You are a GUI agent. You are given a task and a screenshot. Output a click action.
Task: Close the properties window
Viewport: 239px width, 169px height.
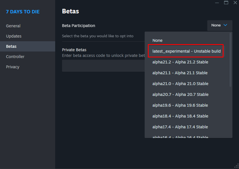tap(235, 3)
